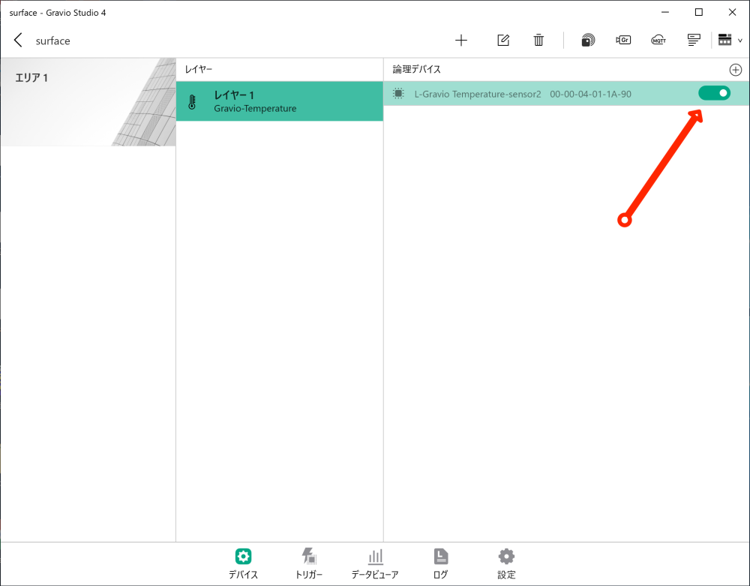
Task: Open the ログ tab
Action: coord(440,563)
